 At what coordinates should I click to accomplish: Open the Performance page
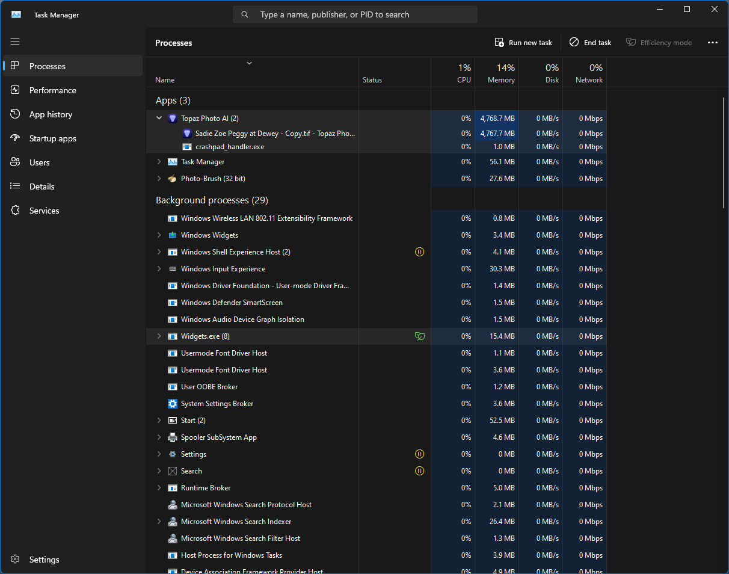click(x=73, y=90)
